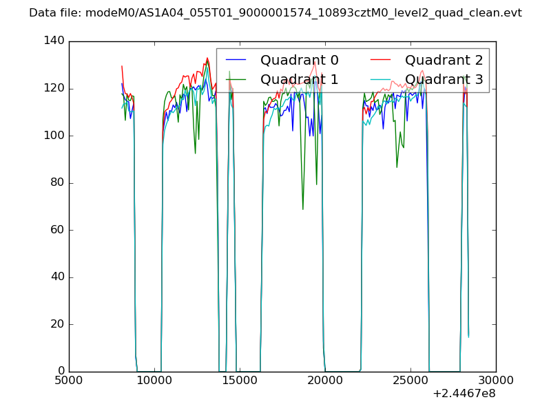551x413 pixels.
Task: Click the 10000 x-axis tick label
Action: click(x=154, y=380)
